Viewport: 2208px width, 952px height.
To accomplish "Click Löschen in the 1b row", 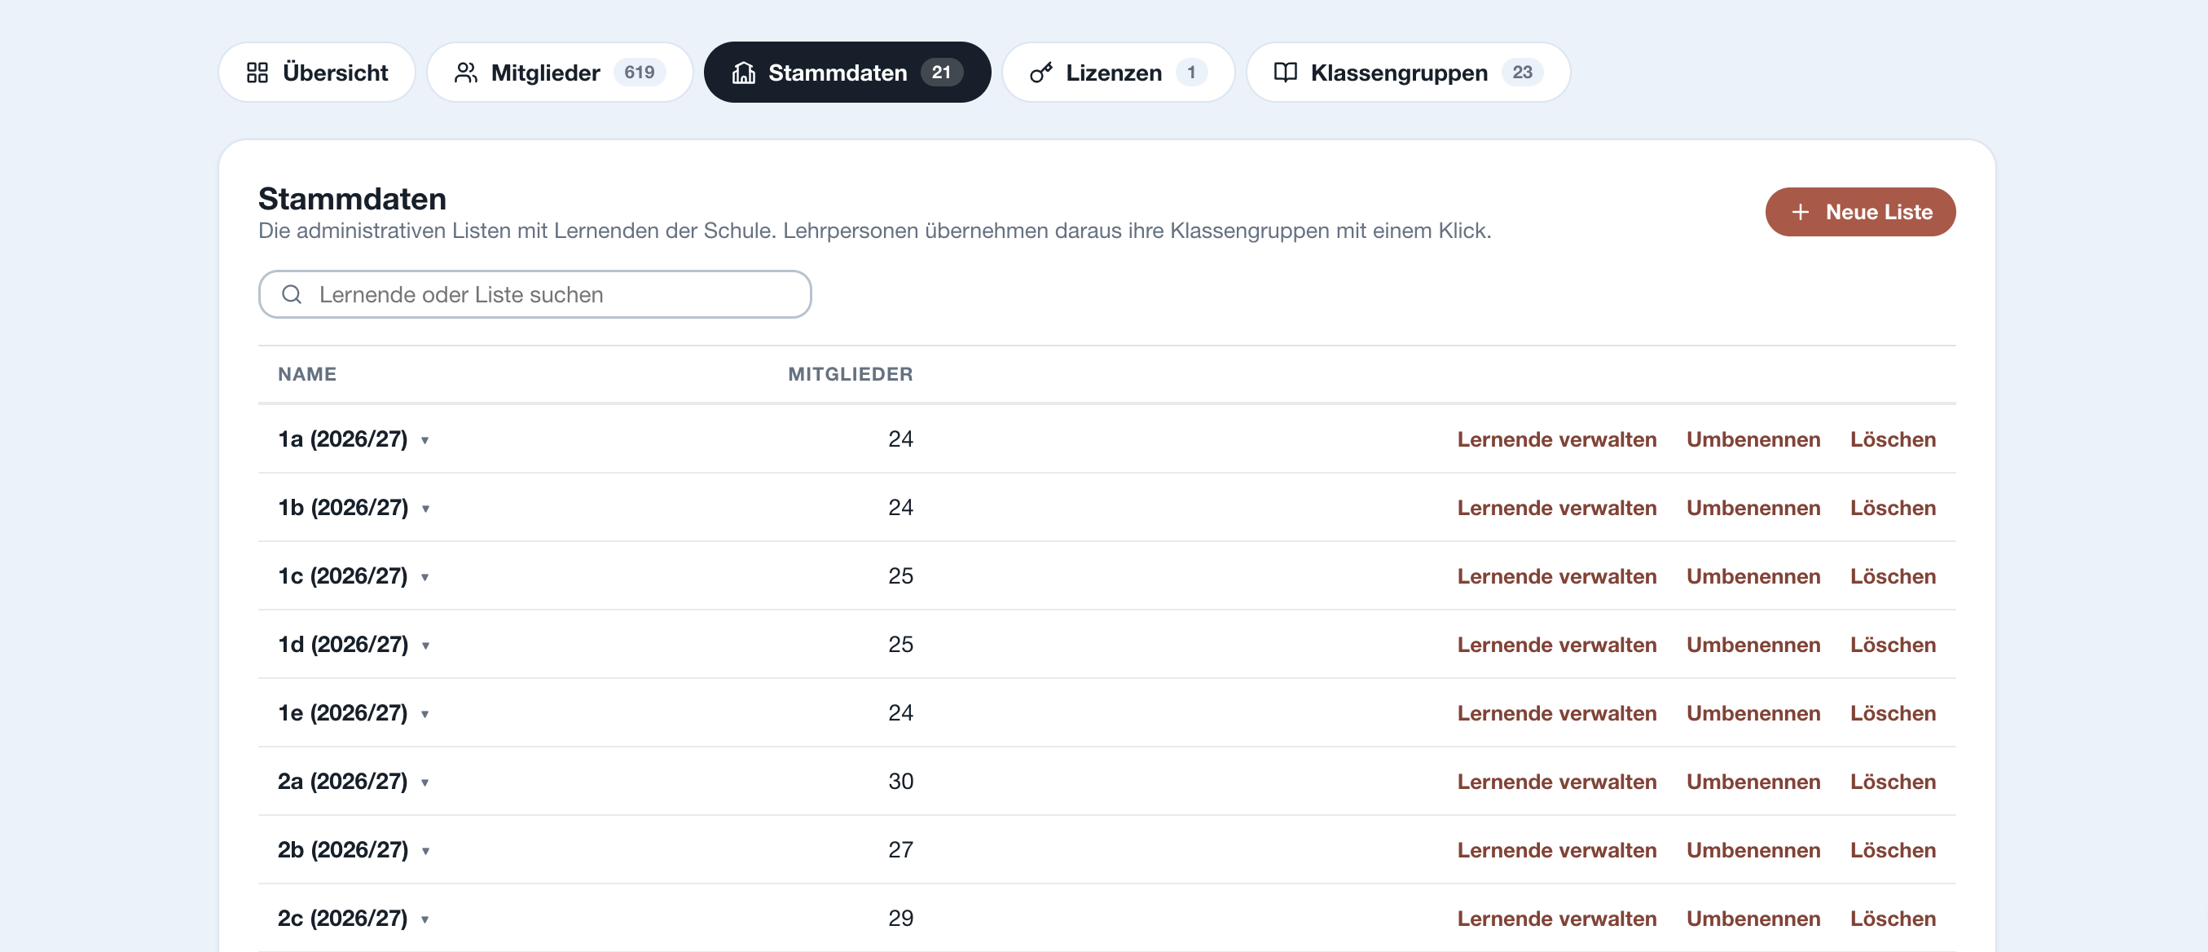I will [1893, 508].
